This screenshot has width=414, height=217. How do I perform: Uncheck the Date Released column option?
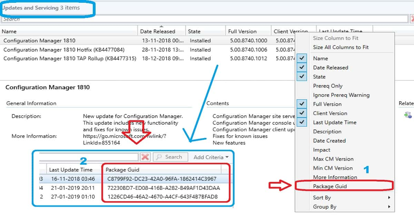click(331, 68)
